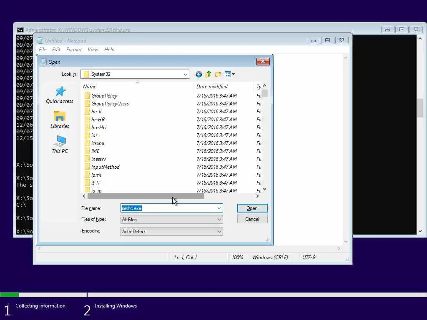Click the Open button
Image resolution: width=427 pixels, height=320 pixels.
252,208
